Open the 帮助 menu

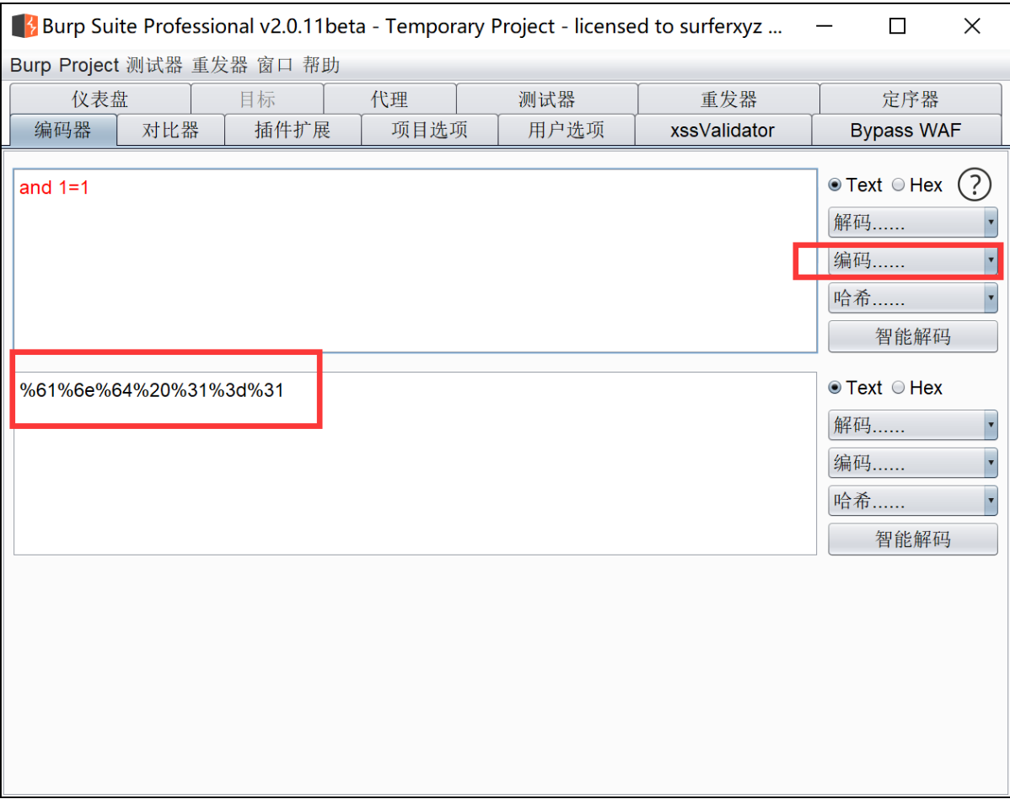[321, 65]
